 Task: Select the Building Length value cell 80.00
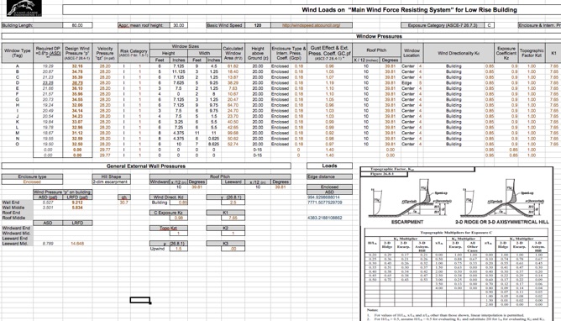click(x=77, y=25)
